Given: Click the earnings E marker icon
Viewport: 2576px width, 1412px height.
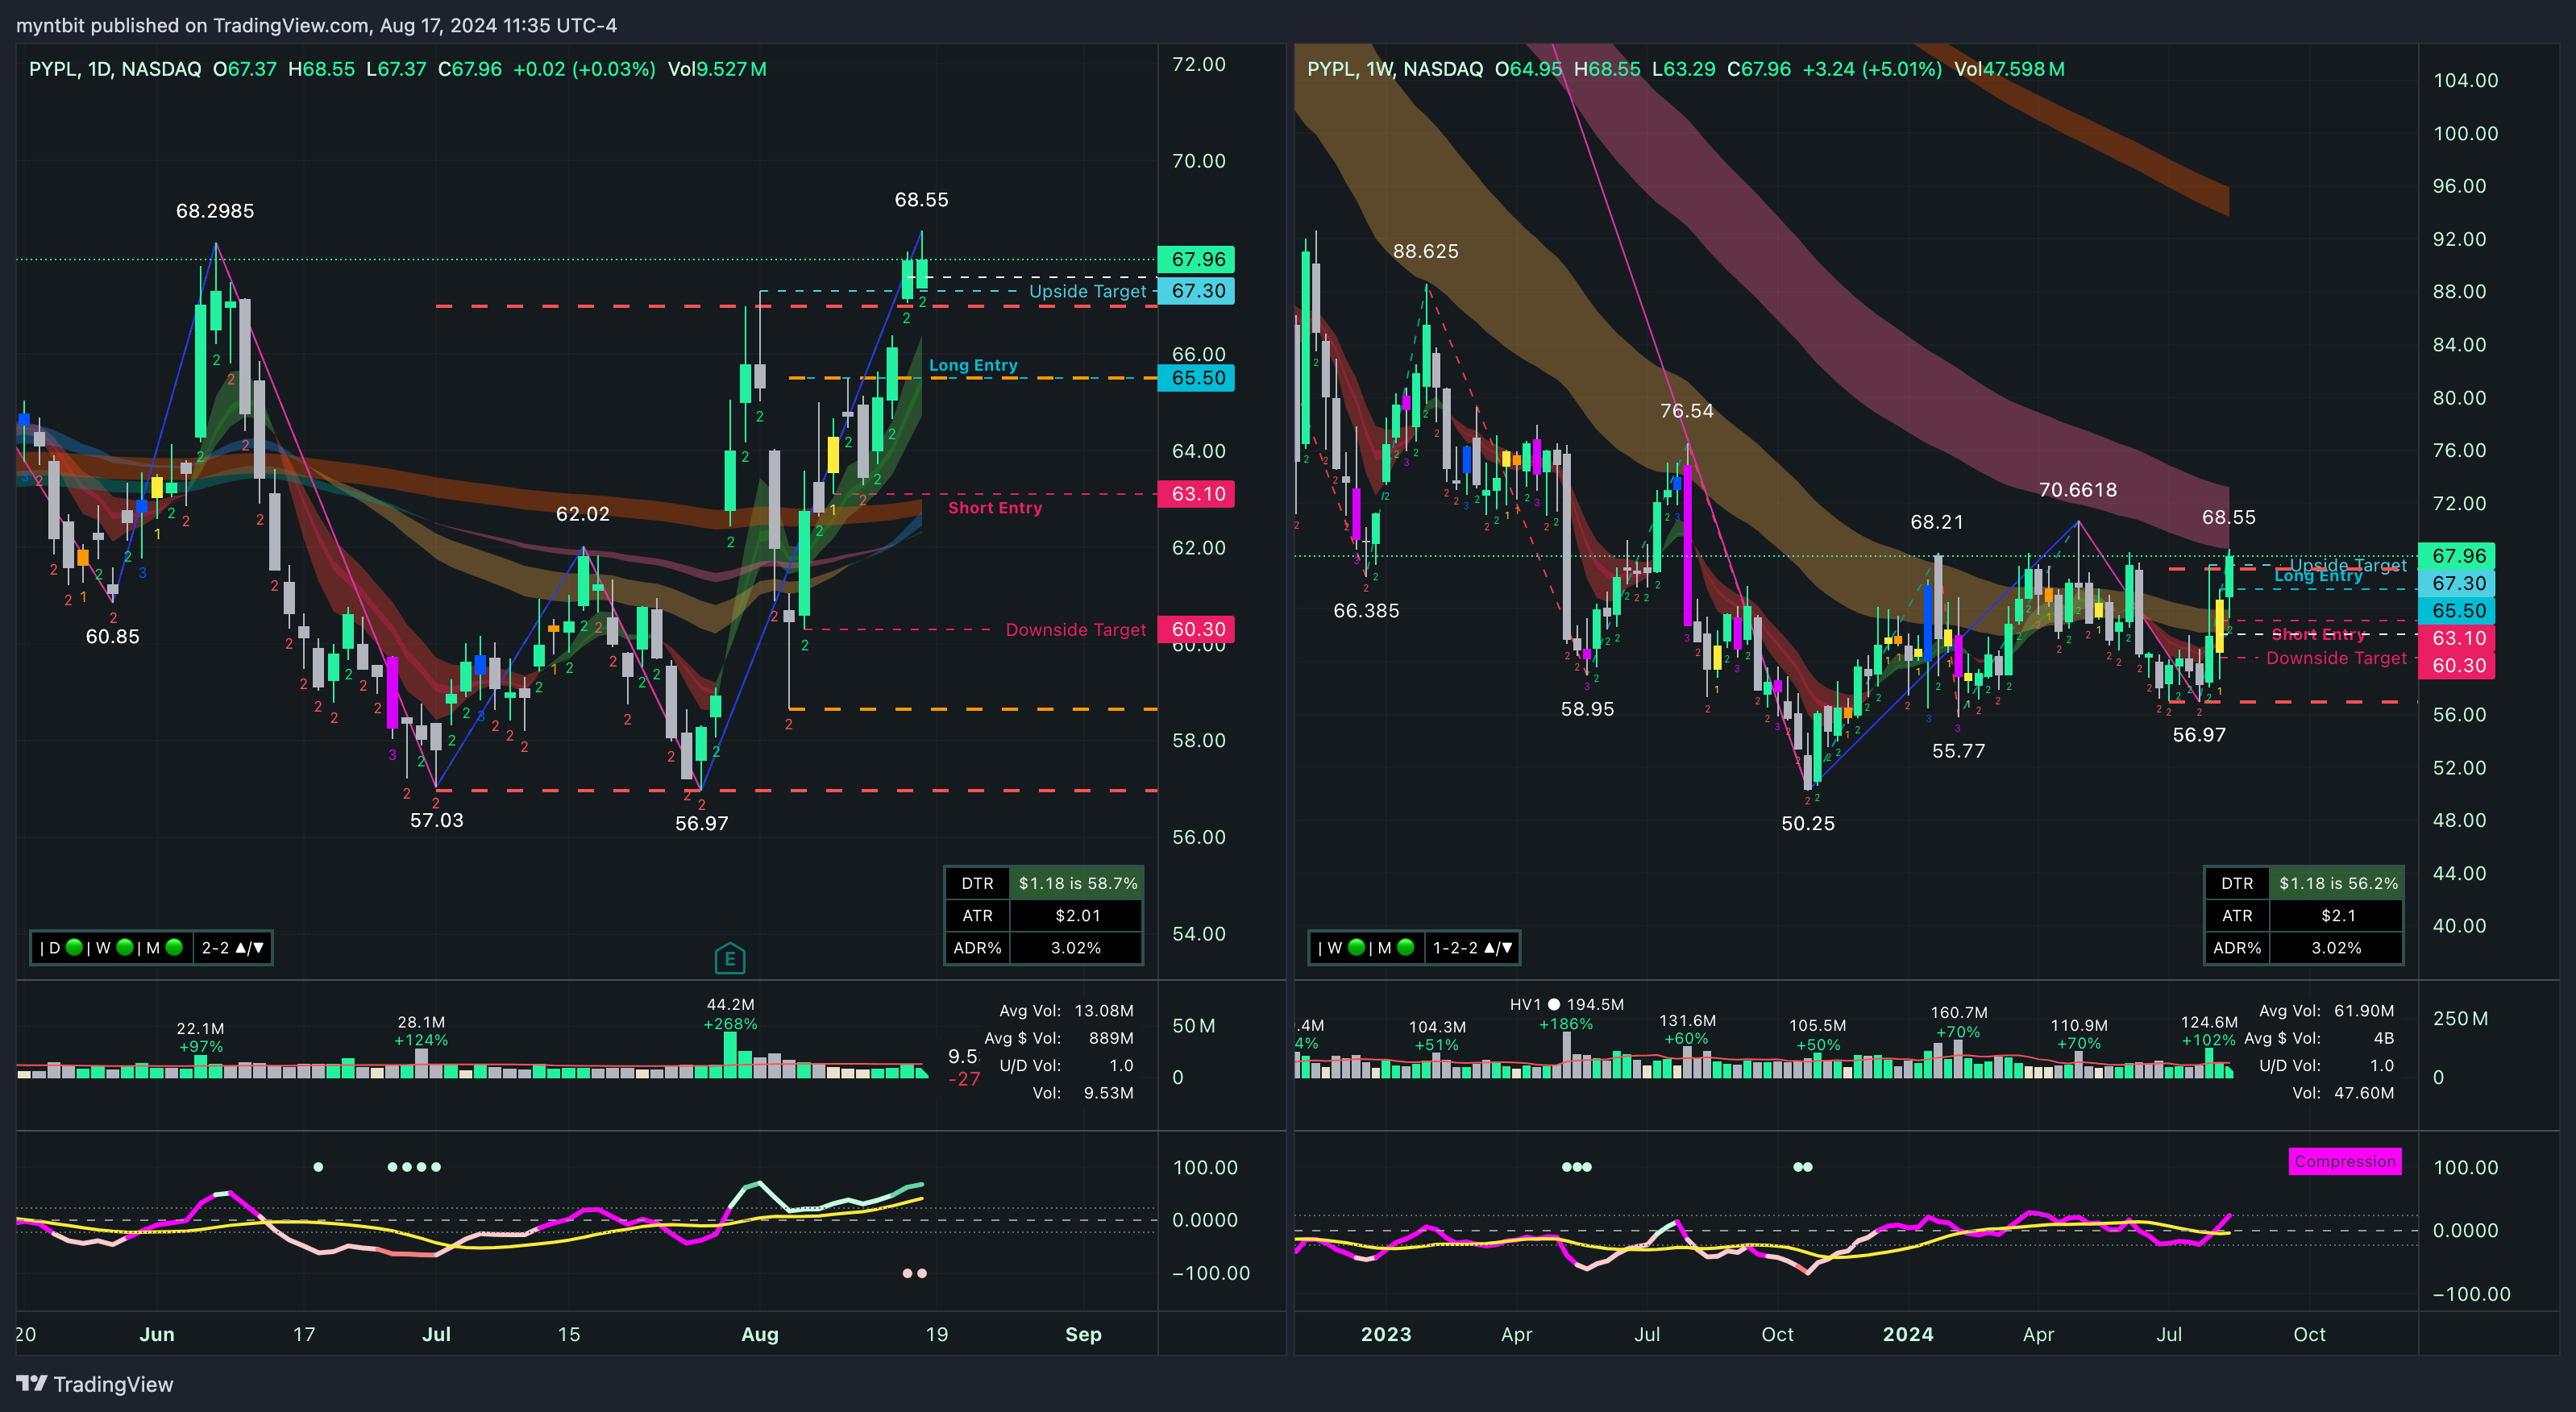Looking at the screenshot, I should coord(730,959).
